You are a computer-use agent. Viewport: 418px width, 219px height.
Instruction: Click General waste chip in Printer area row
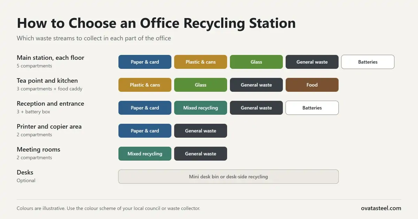tap(201, 131)
